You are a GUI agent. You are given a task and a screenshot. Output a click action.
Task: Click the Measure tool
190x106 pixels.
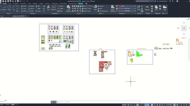click(x=147, y=8)
